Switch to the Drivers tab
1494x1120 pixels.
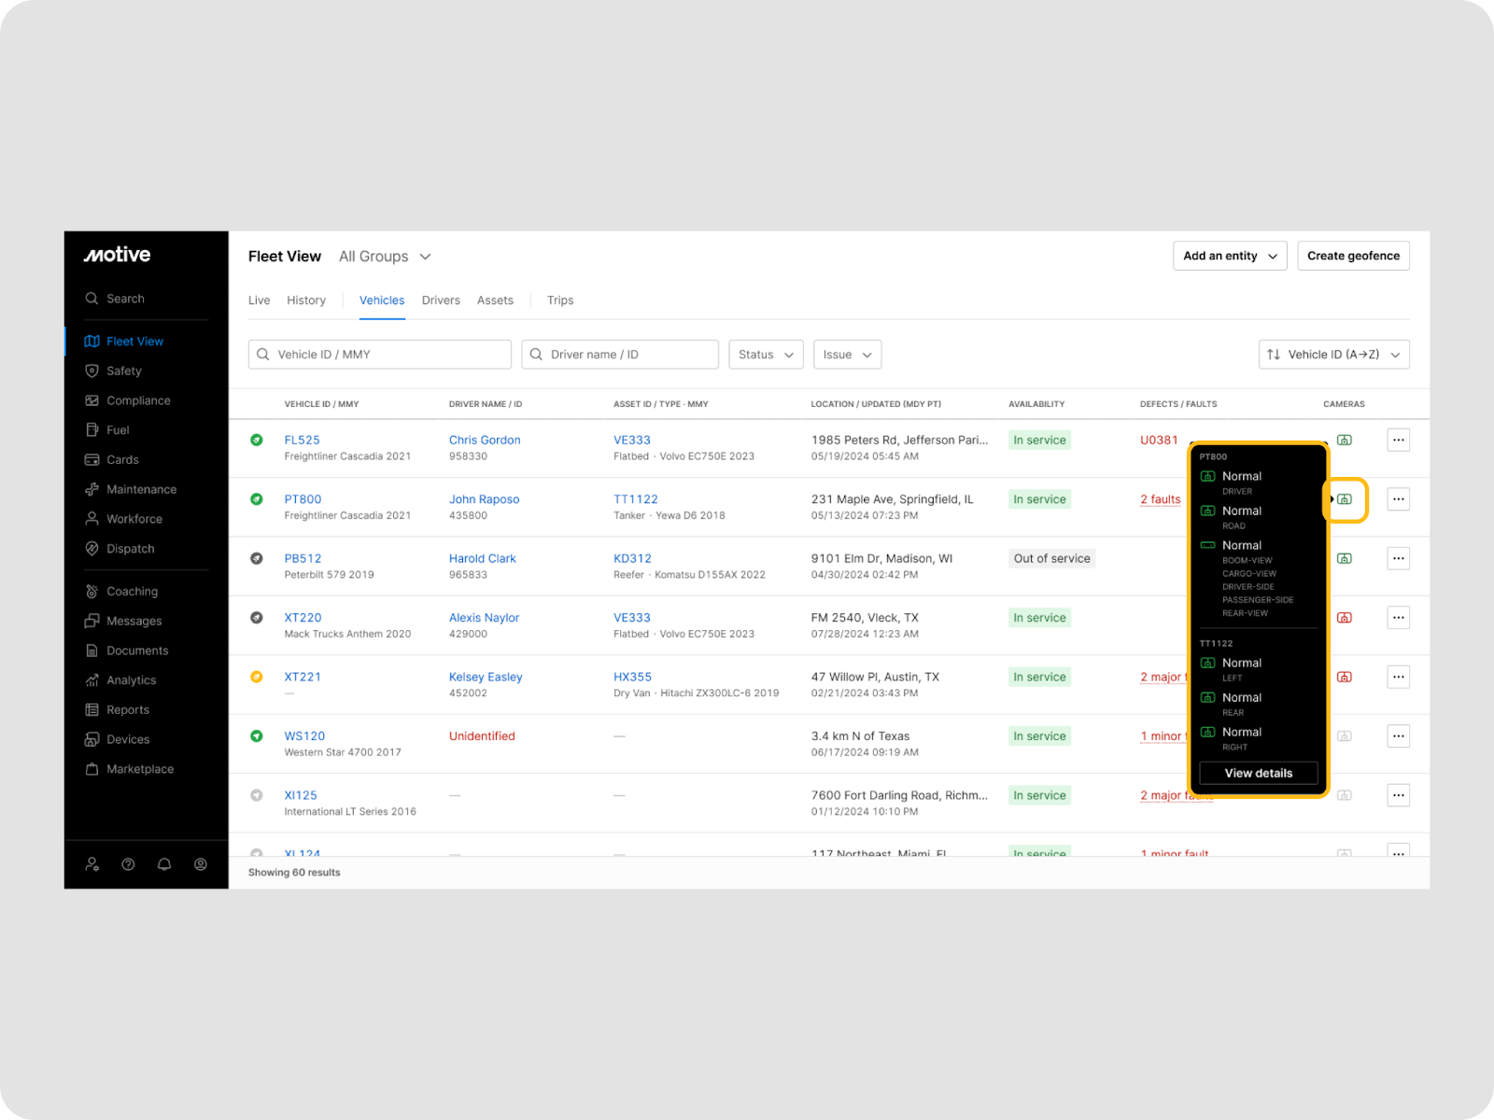(x=441, y=301)
